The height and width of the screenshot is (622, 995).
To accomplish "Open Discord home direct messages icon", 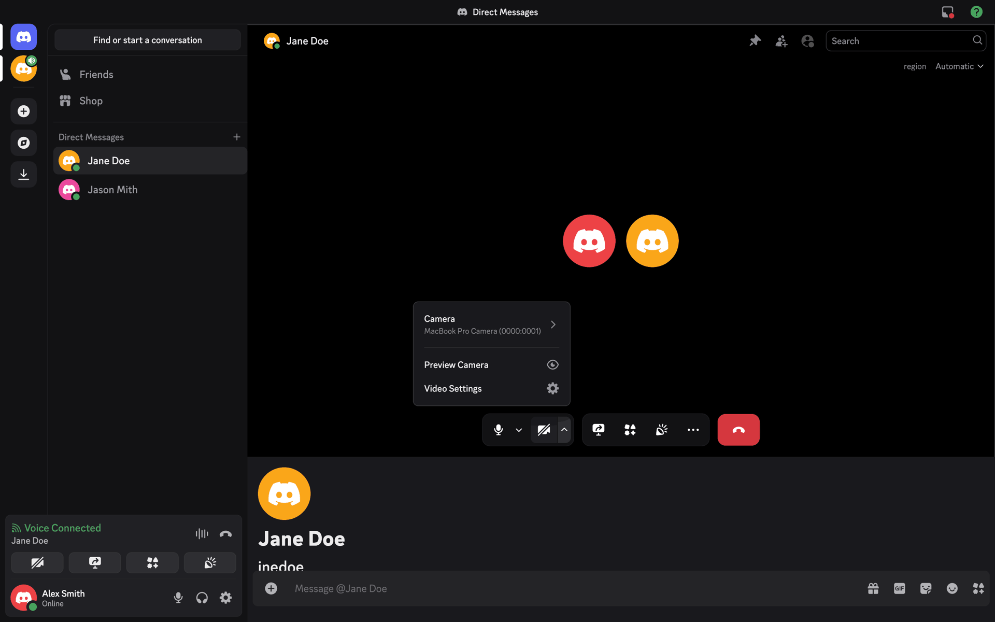I will click(23, 37).
